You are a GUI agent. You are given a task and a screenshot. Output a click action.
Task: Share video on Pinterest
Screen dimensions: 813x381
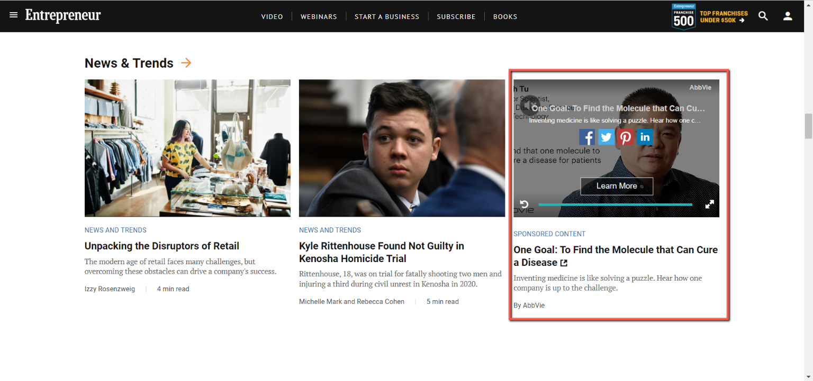[626, 137]
